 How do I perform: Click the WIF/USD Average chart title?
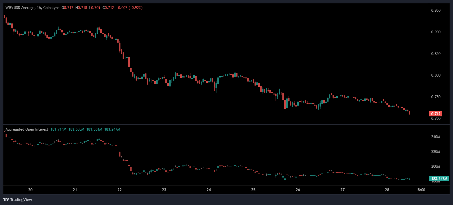(20, 7)
